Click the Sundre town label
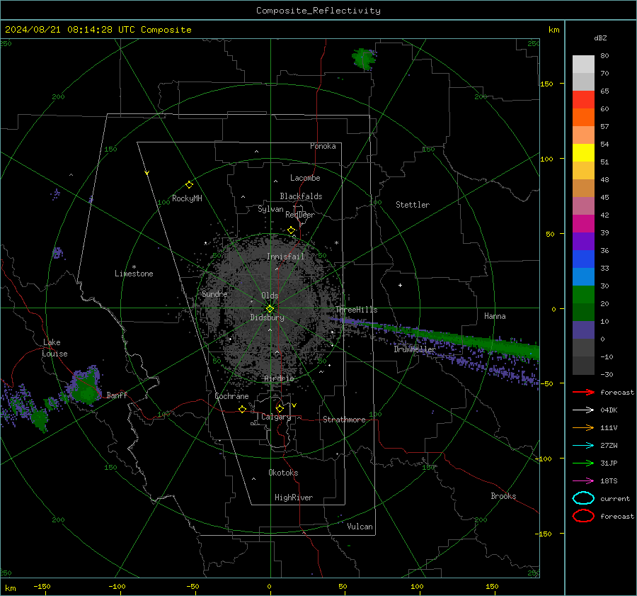Image resolution: width=637 pixels, height=596 pixels. click(x=214, y=294)
